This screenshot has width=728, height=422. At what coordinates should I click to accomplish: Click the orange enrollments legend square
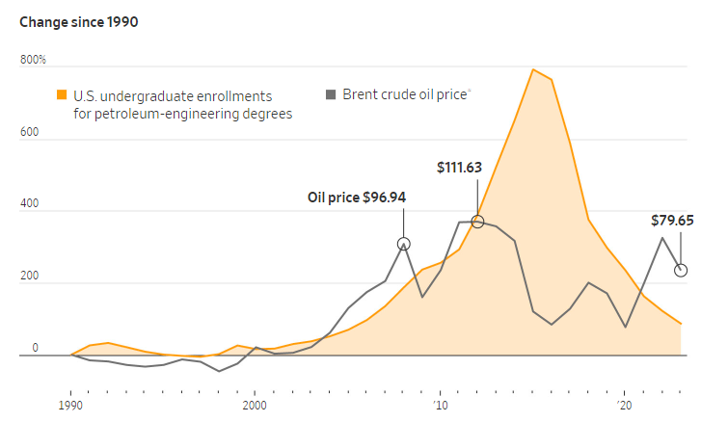62,94
